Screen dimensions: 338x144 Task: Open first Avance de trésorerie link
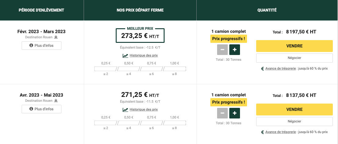click(280, 69)
